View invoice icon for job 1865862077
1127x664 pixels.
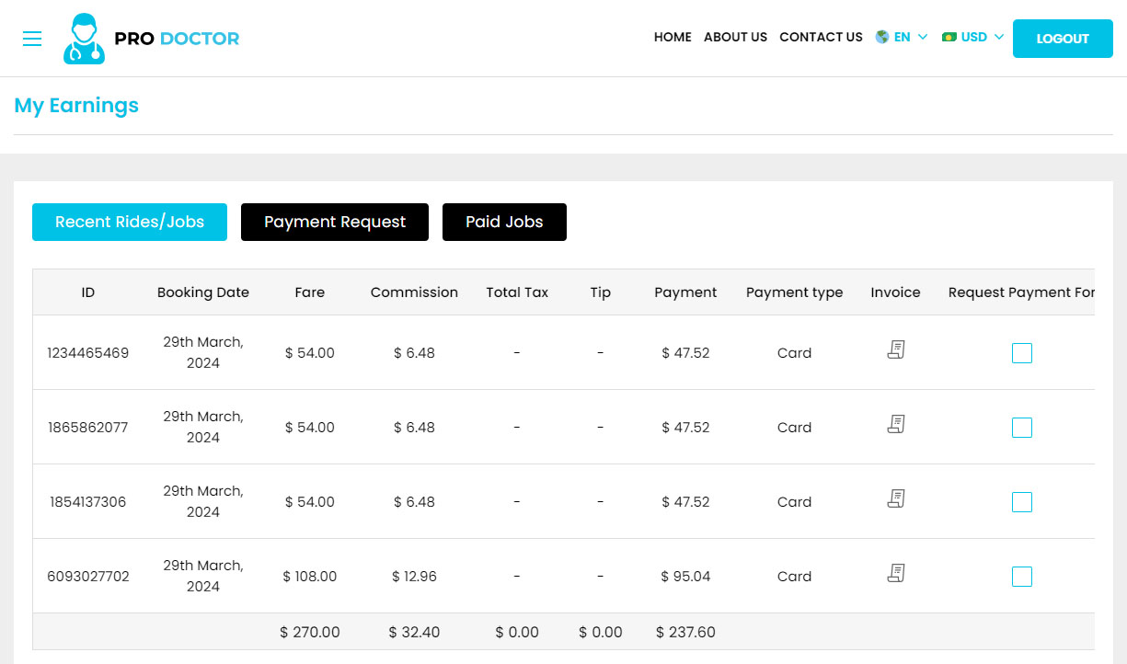tap(896, 424)
